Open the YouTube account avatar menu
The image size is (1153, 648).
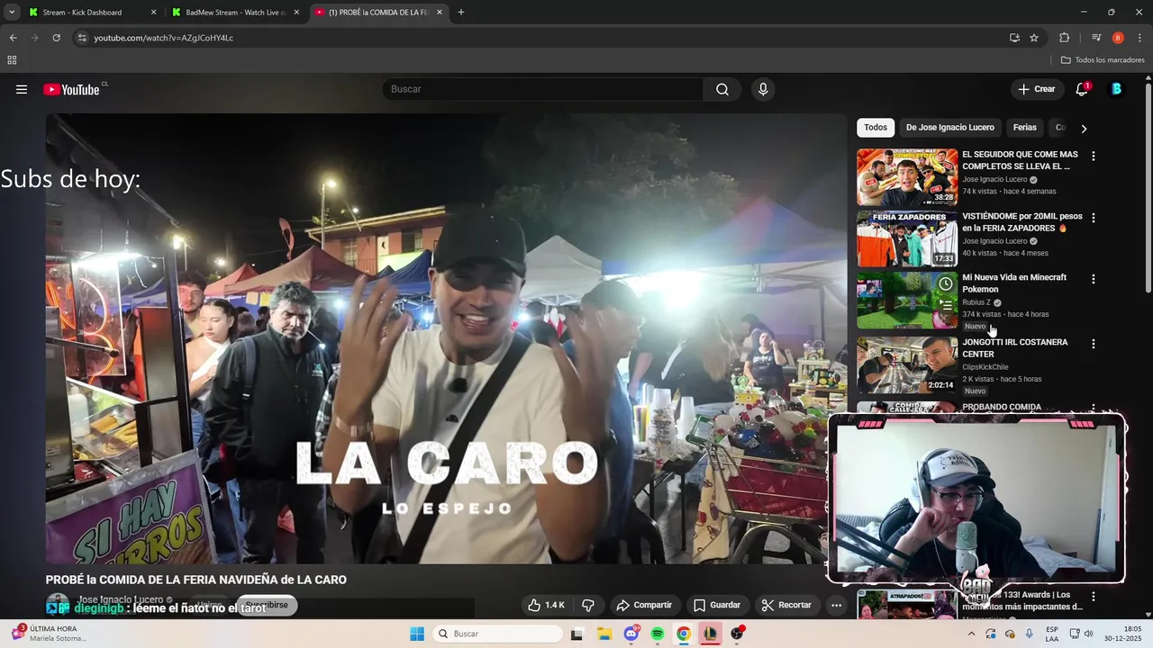[x=1116, y=89]
